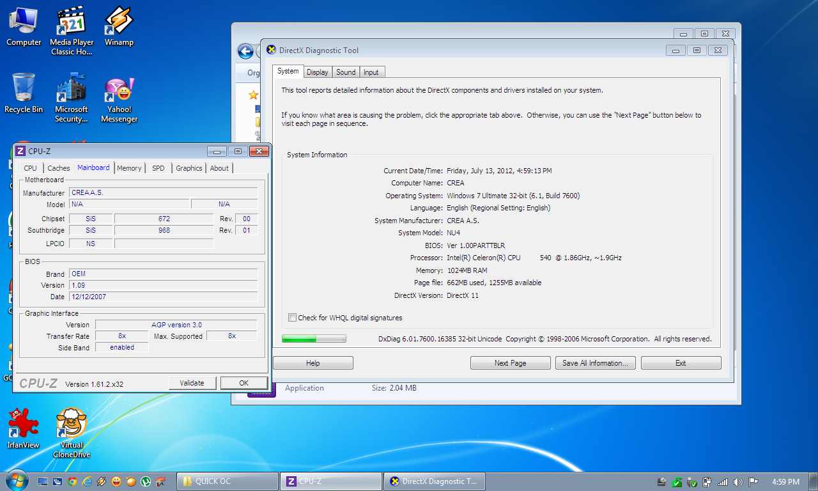Click the 4:59 PM taskbar clock
The width and height of the screenshot is (818, 491).
coord(785,481)
